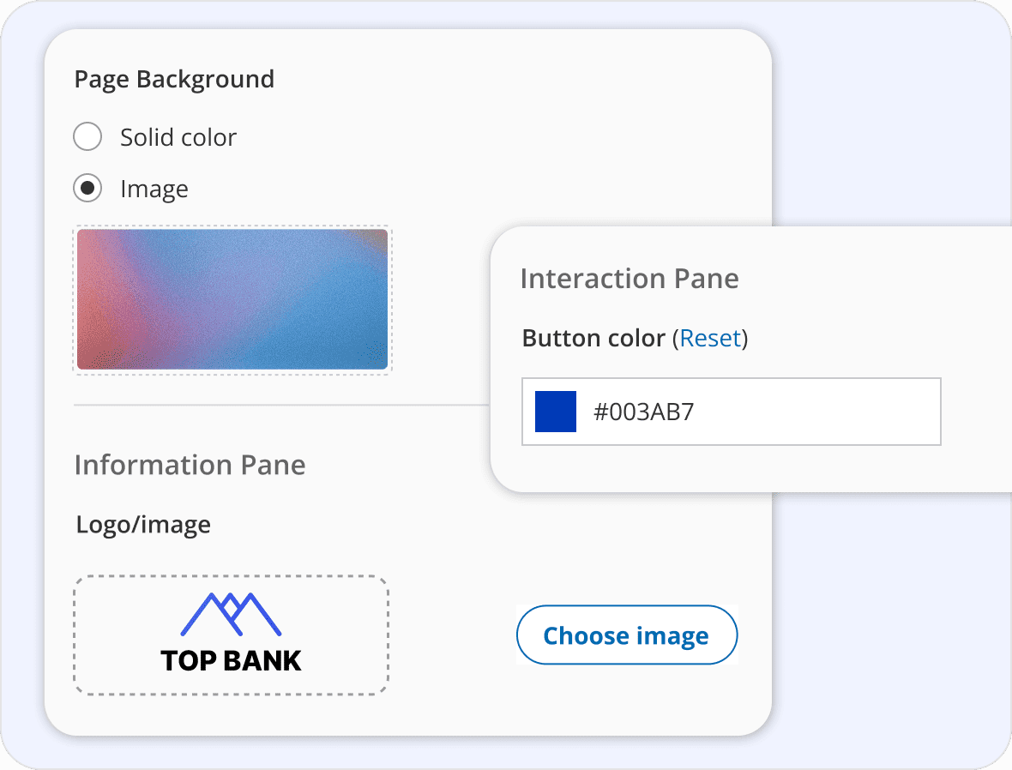This screenshot has width=1012, height=770.
Task: Click the Reset link for button color
Action: coord(710,338)
